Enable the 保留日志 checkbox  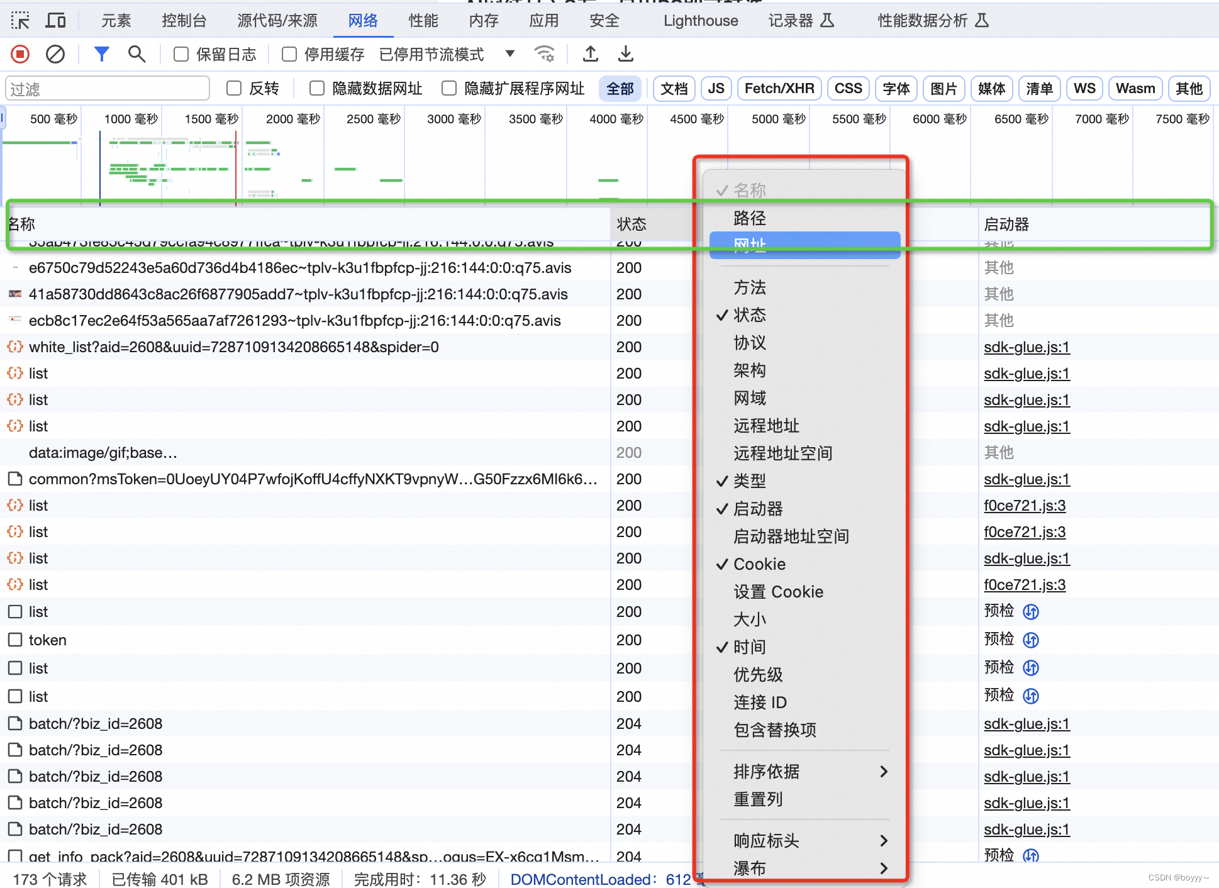click(181, 54)
